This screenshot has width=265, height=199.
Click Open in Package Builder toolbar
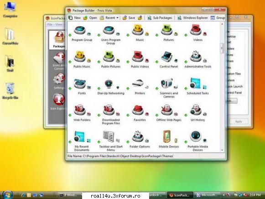(x=90, y=18)
